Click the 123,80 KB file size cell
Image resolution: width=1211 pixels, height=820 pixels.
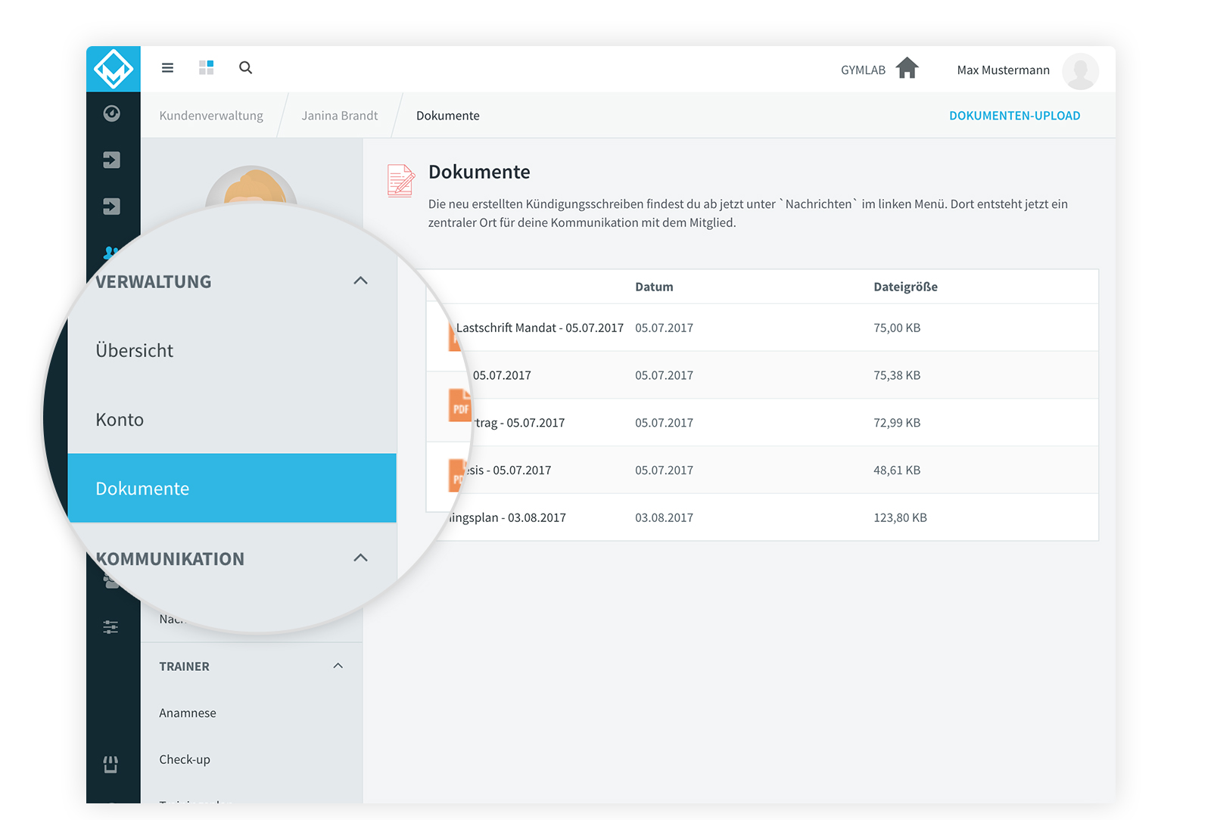[900, 517]
